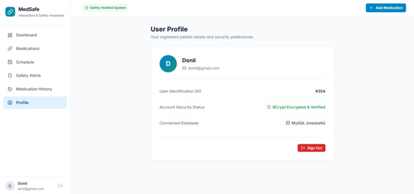Open Medication History

(35, 89)
